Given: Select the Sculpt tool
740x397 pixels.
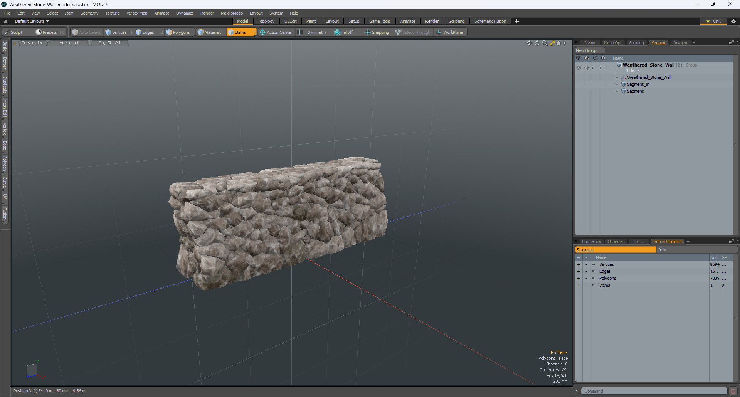Looking at the screenshot, I should click(x=17, y=32).
